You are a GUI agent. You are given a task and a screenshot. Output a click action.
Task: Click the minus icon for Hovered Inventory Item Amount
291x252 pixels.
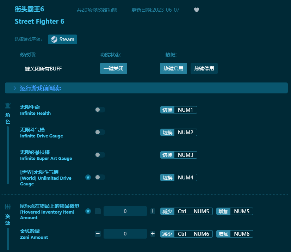98,211
